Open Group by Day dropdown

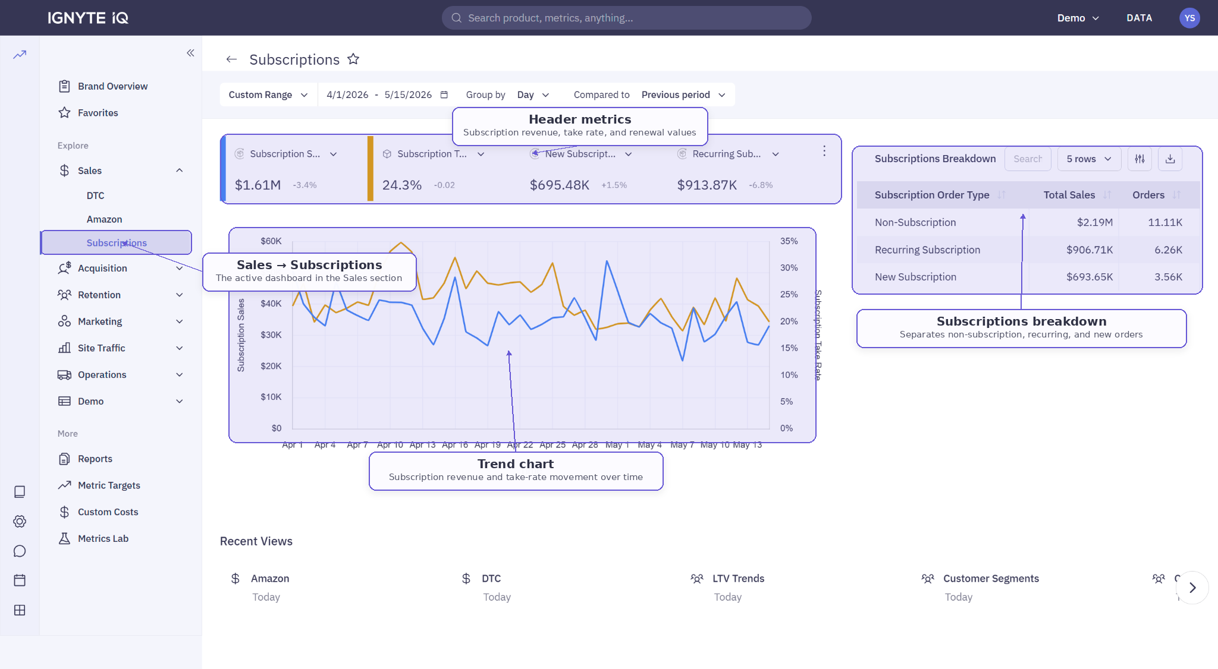coord(533,94)
